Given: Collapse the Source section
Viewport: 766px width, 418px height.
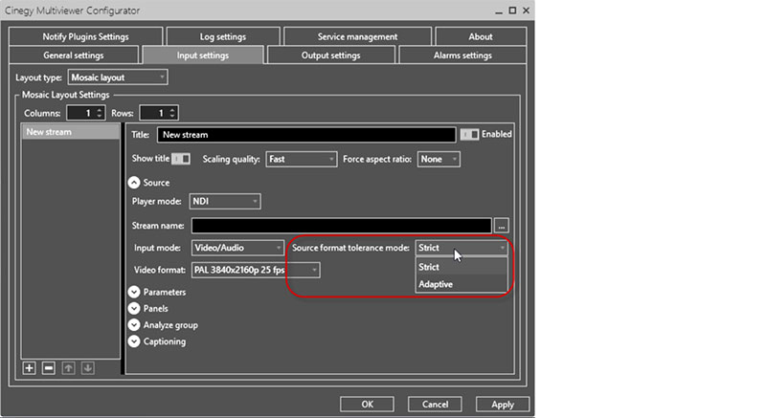Looking at the screenshot, I should (134, 183).
